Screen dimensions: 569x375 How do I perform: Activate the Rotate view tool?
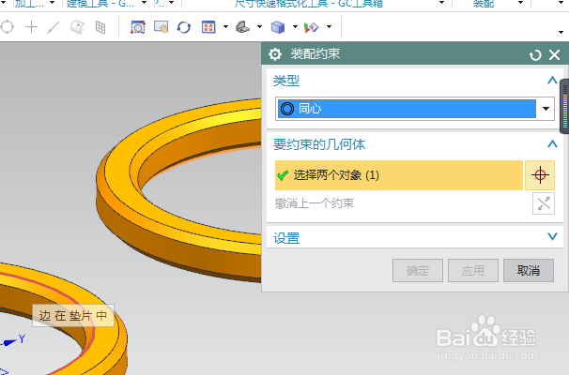tap(184, 27)
